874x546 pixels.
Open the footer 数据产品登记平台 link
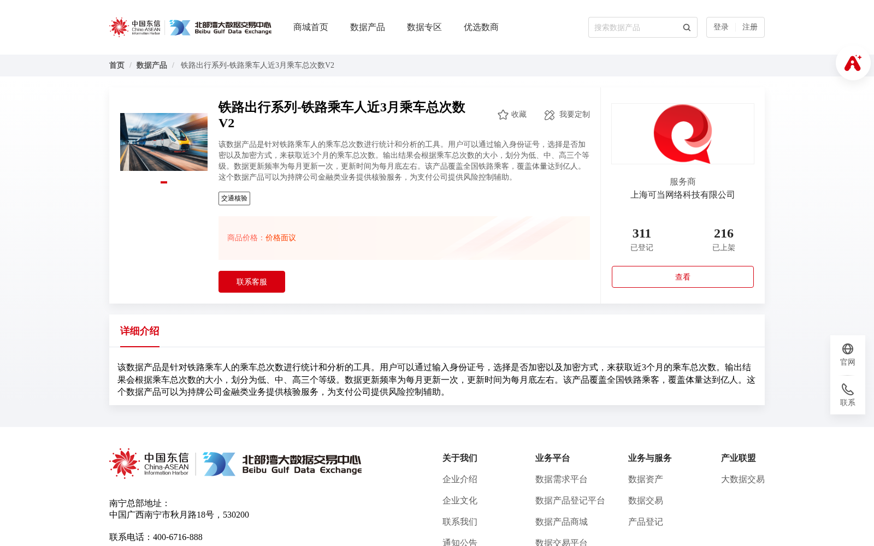(570, 501)
